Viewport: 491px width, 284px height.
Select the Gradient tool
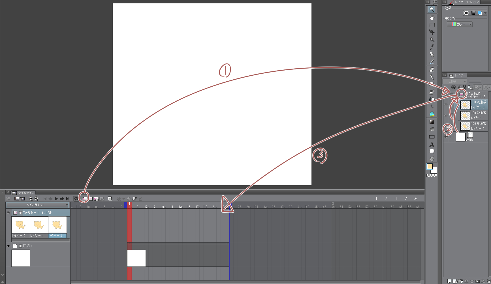432,122
